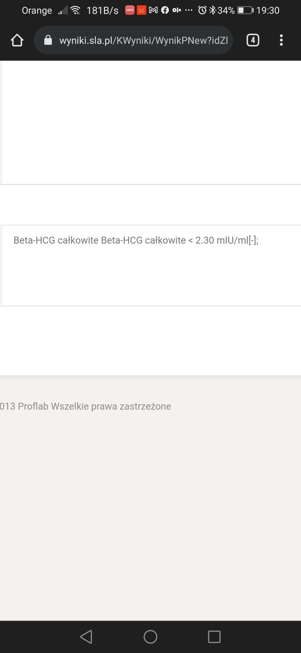Tap the padlock site security icon

pyautogui.click(x=48, y=40)
